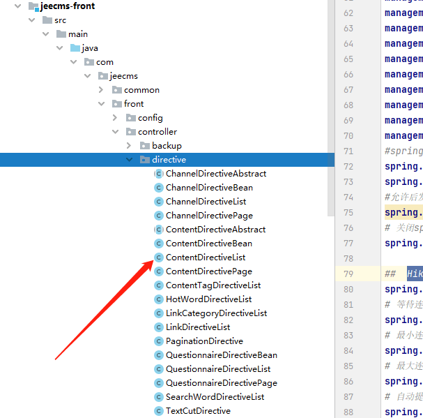This screenshot has width=423, height=418.
Task: Click the ContentDirectiveList class icon
Action: pos(159,257)
